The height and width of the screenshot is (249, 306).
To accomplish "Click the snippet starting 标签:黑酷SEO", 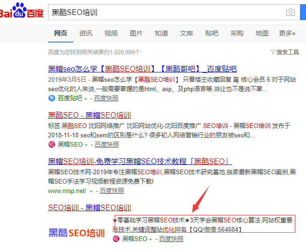I will point(169,130).
